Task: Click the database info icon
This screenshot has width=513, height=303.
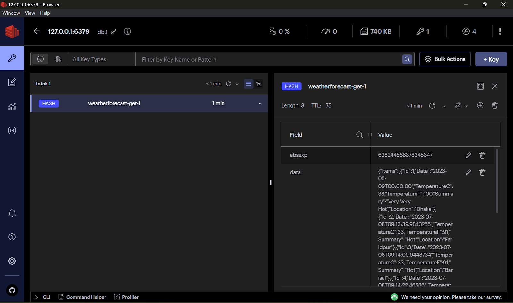Action: (128, 31)
